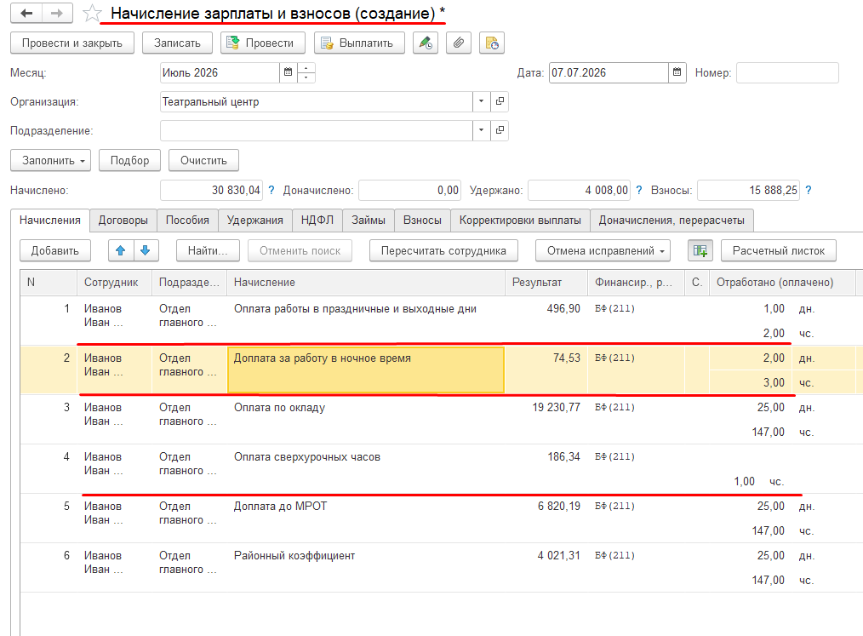Move row up with blue arrow

pyautogui.click(x=121, y=250)
